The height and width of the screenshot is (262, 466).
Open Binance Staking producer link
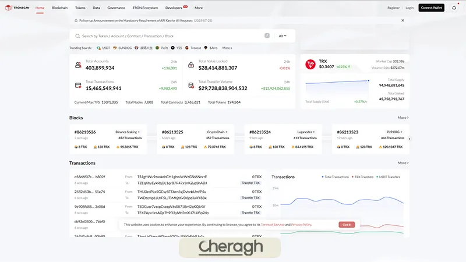127,132
